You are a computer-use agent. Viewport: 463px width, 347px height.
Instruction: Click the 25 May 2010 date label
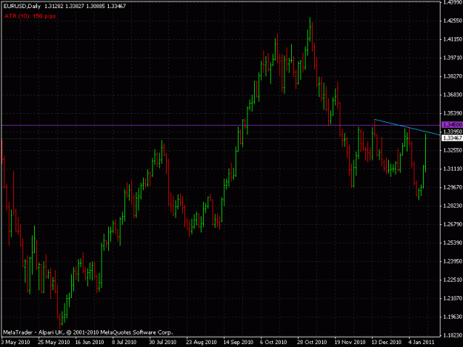(x=54, y=343)
